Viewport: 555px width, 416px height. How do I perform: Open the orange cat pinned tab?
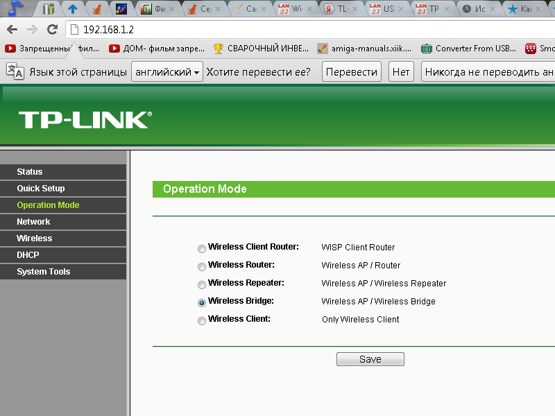96,9
